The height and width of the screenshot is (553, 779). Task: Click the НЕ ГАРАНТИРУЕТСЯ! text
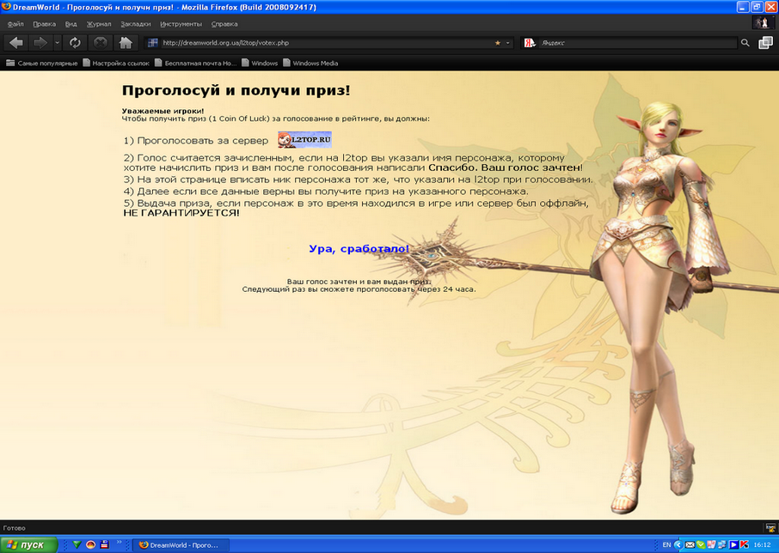pos(181,213)
